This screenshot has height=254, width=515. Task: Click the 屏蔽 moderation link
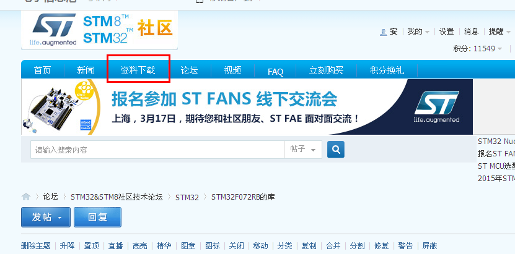click(429, 246)
